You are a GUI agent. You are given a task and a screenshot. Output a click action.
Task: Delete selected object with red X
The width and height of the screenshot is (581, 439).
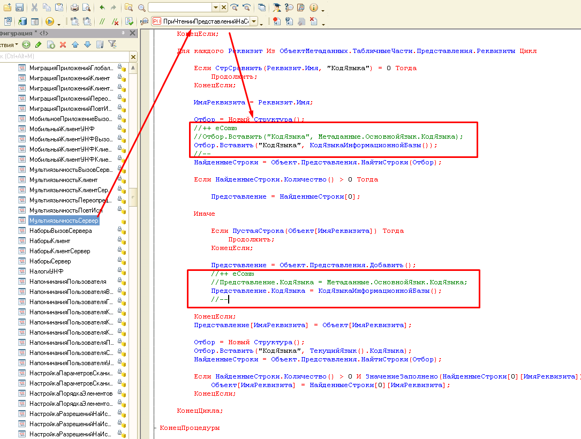point(63,44)
